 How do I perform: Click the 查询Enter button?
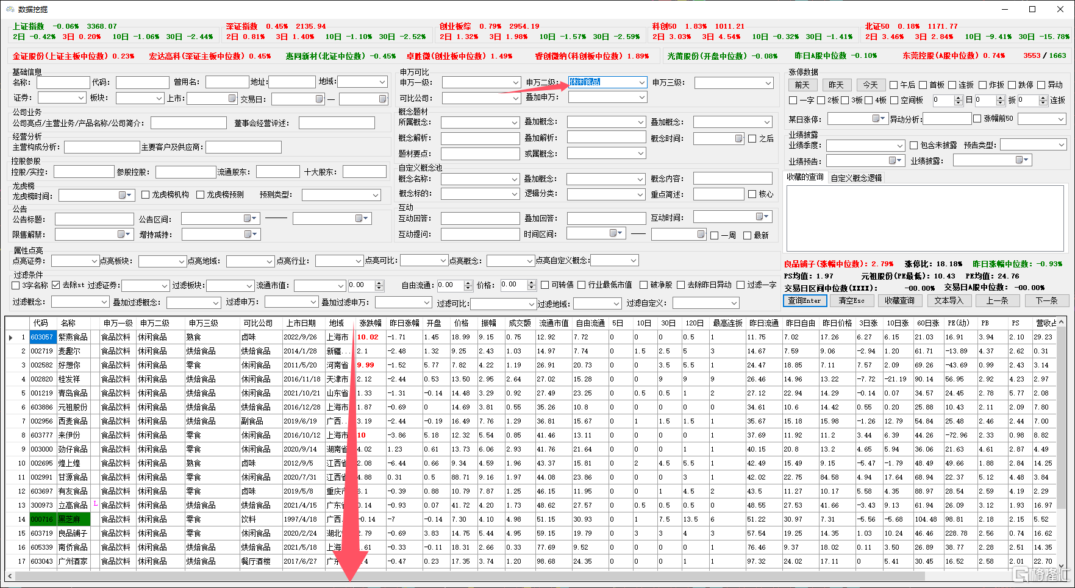pyautogui.click(x=805, y=300)
